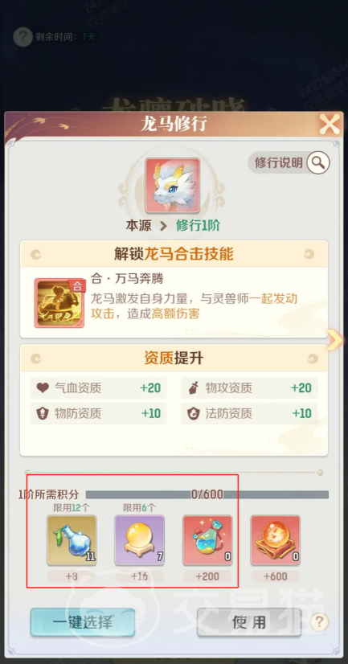Click the 一键选择 button
The image size is (348, 664).
point(83,622)
